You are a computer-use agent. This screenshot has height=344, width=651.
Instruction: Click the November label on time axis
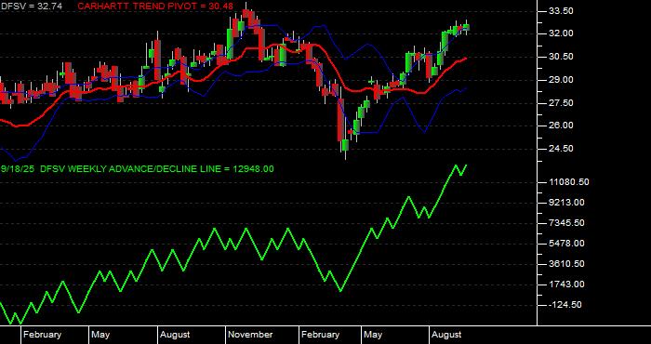251,335
